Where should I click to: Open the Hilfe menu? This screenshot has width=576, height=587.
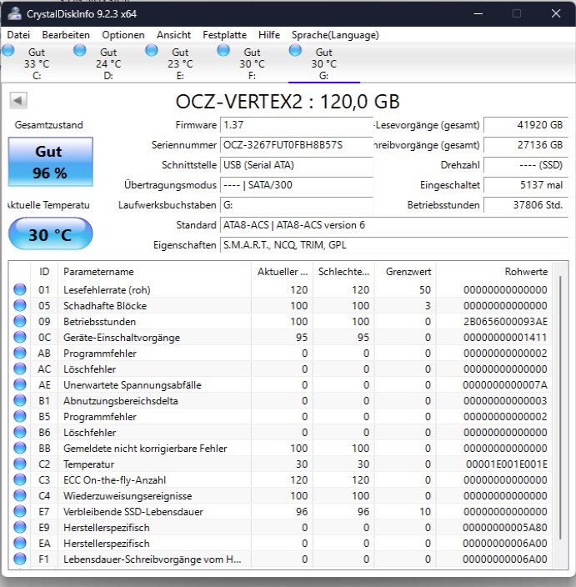[269, 35]
